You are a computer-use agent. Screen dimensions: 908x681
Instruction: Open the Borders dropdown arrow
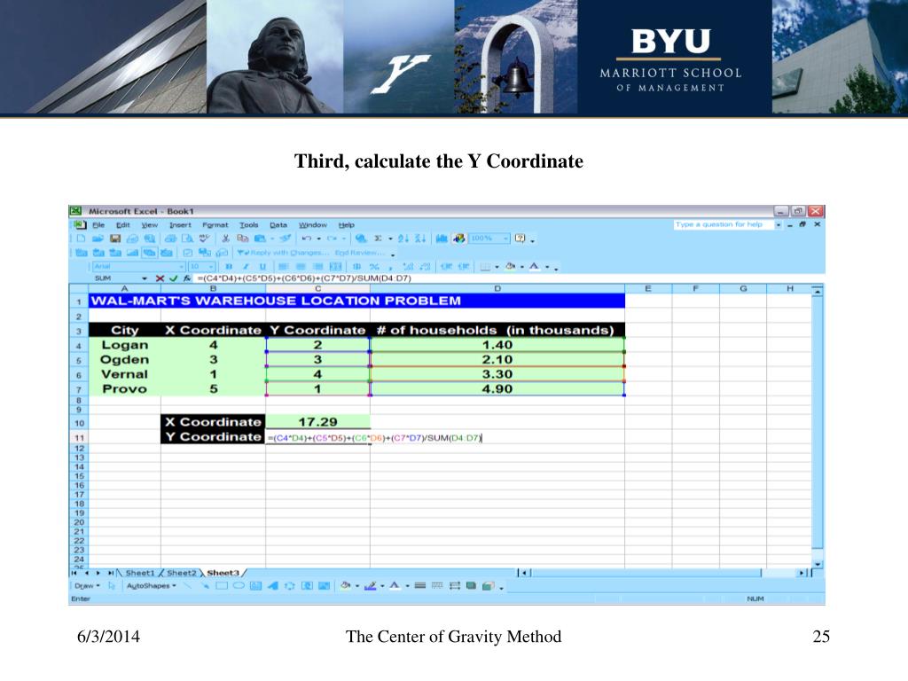coord(497,267)
